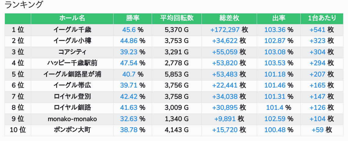Click the 総差枚 column header
The height and width of the screenshot is (141, 348).
[229, 18]
